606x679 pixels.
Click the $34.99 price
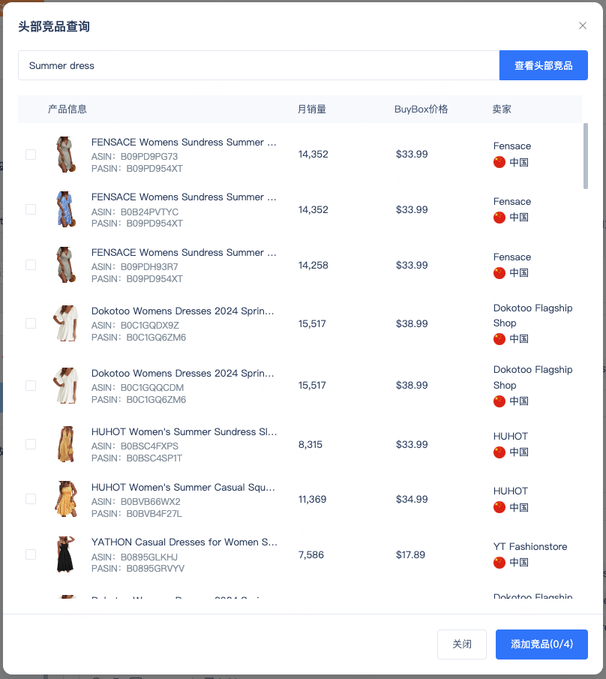click(x=412, y=499)
